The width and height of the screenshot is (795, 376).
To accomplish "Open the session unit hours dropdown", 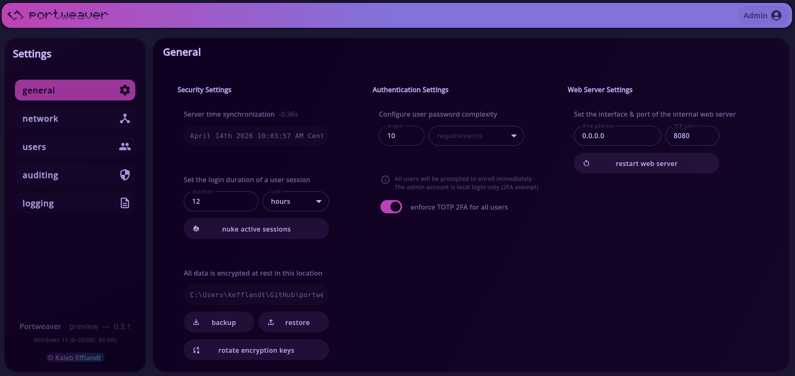I will click(x=296, y=201).
